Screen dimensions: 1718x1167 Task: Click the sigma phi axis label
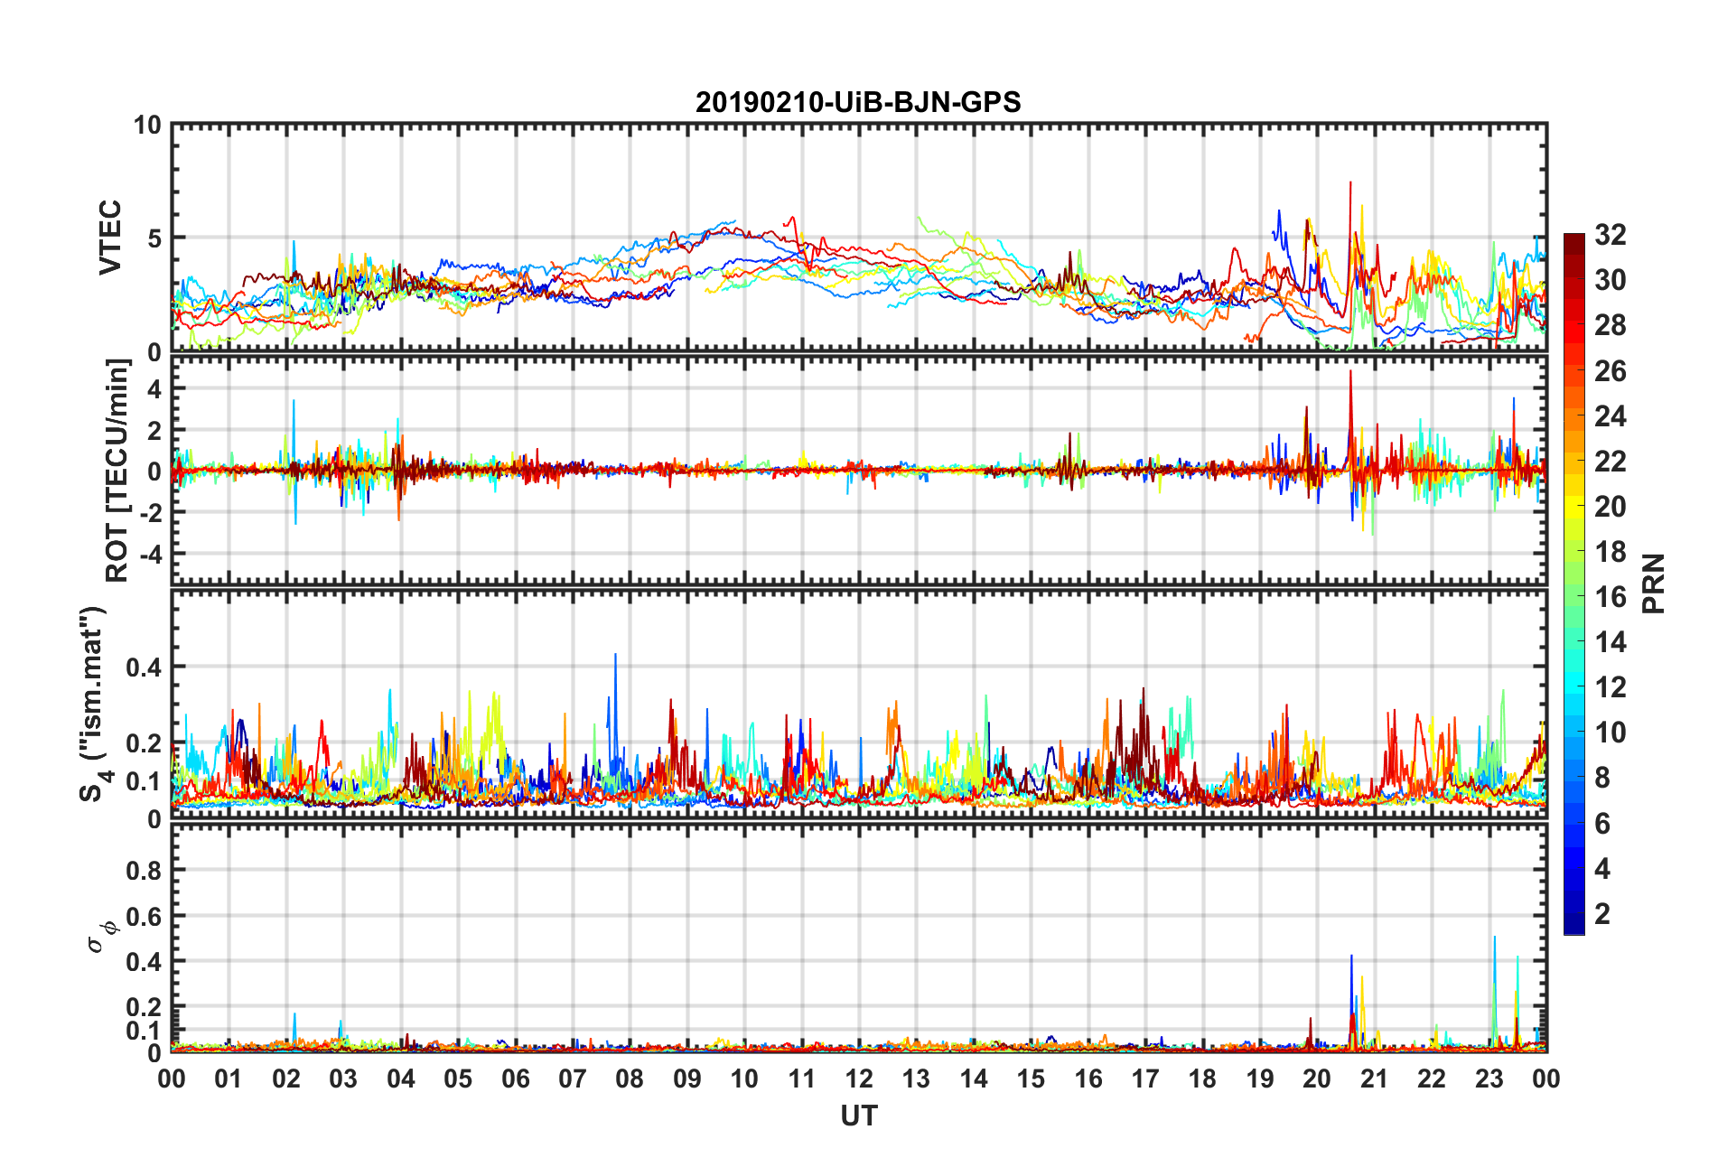pos(101,936)
